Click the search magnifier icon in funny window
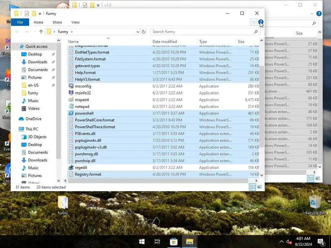The width and height of the screenshot is (331, 248). (256, 32)
